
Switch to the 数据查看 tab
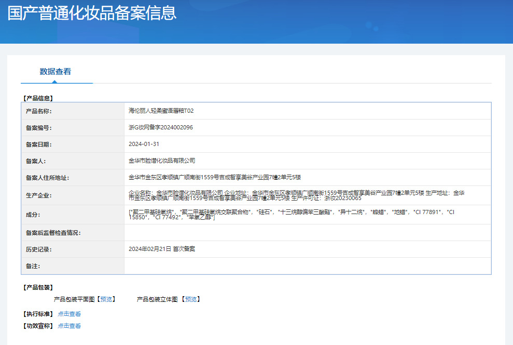(56, 72)
